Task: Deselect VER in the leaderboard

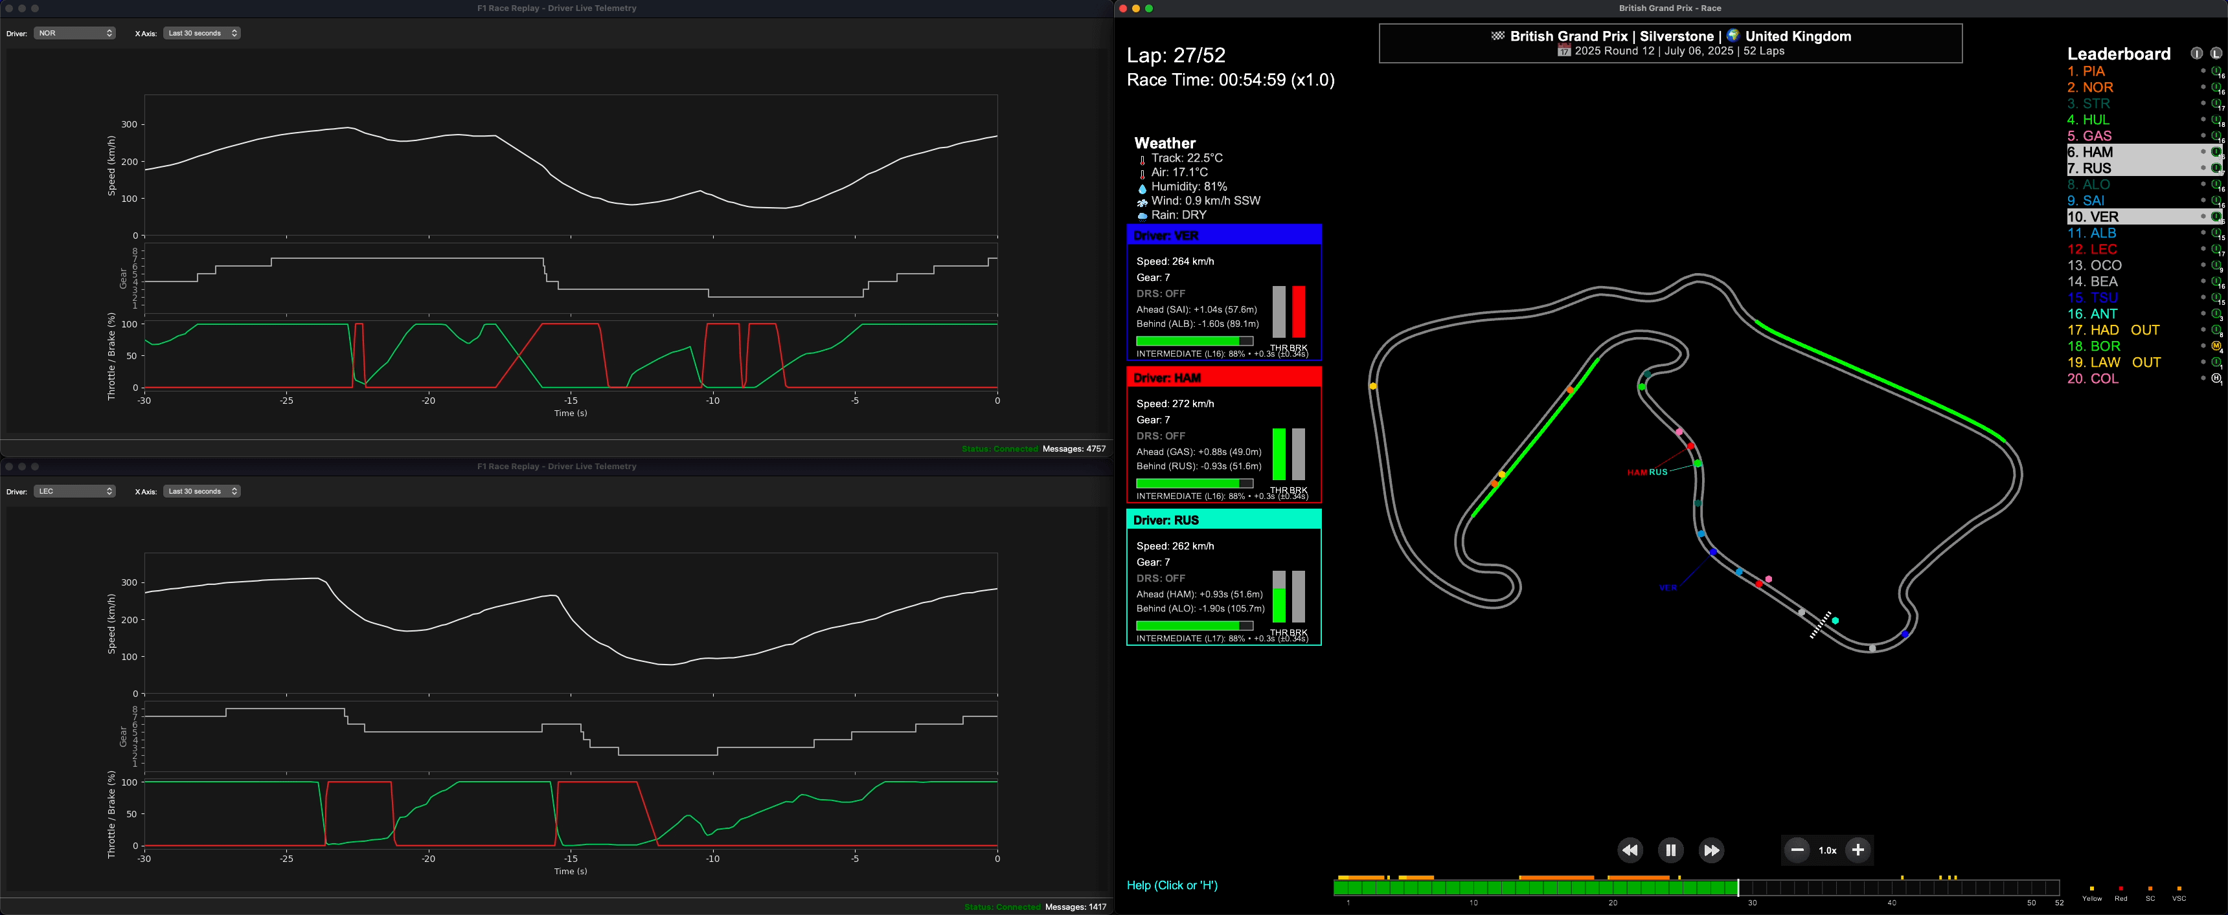Action: (x=2144, y=217)
